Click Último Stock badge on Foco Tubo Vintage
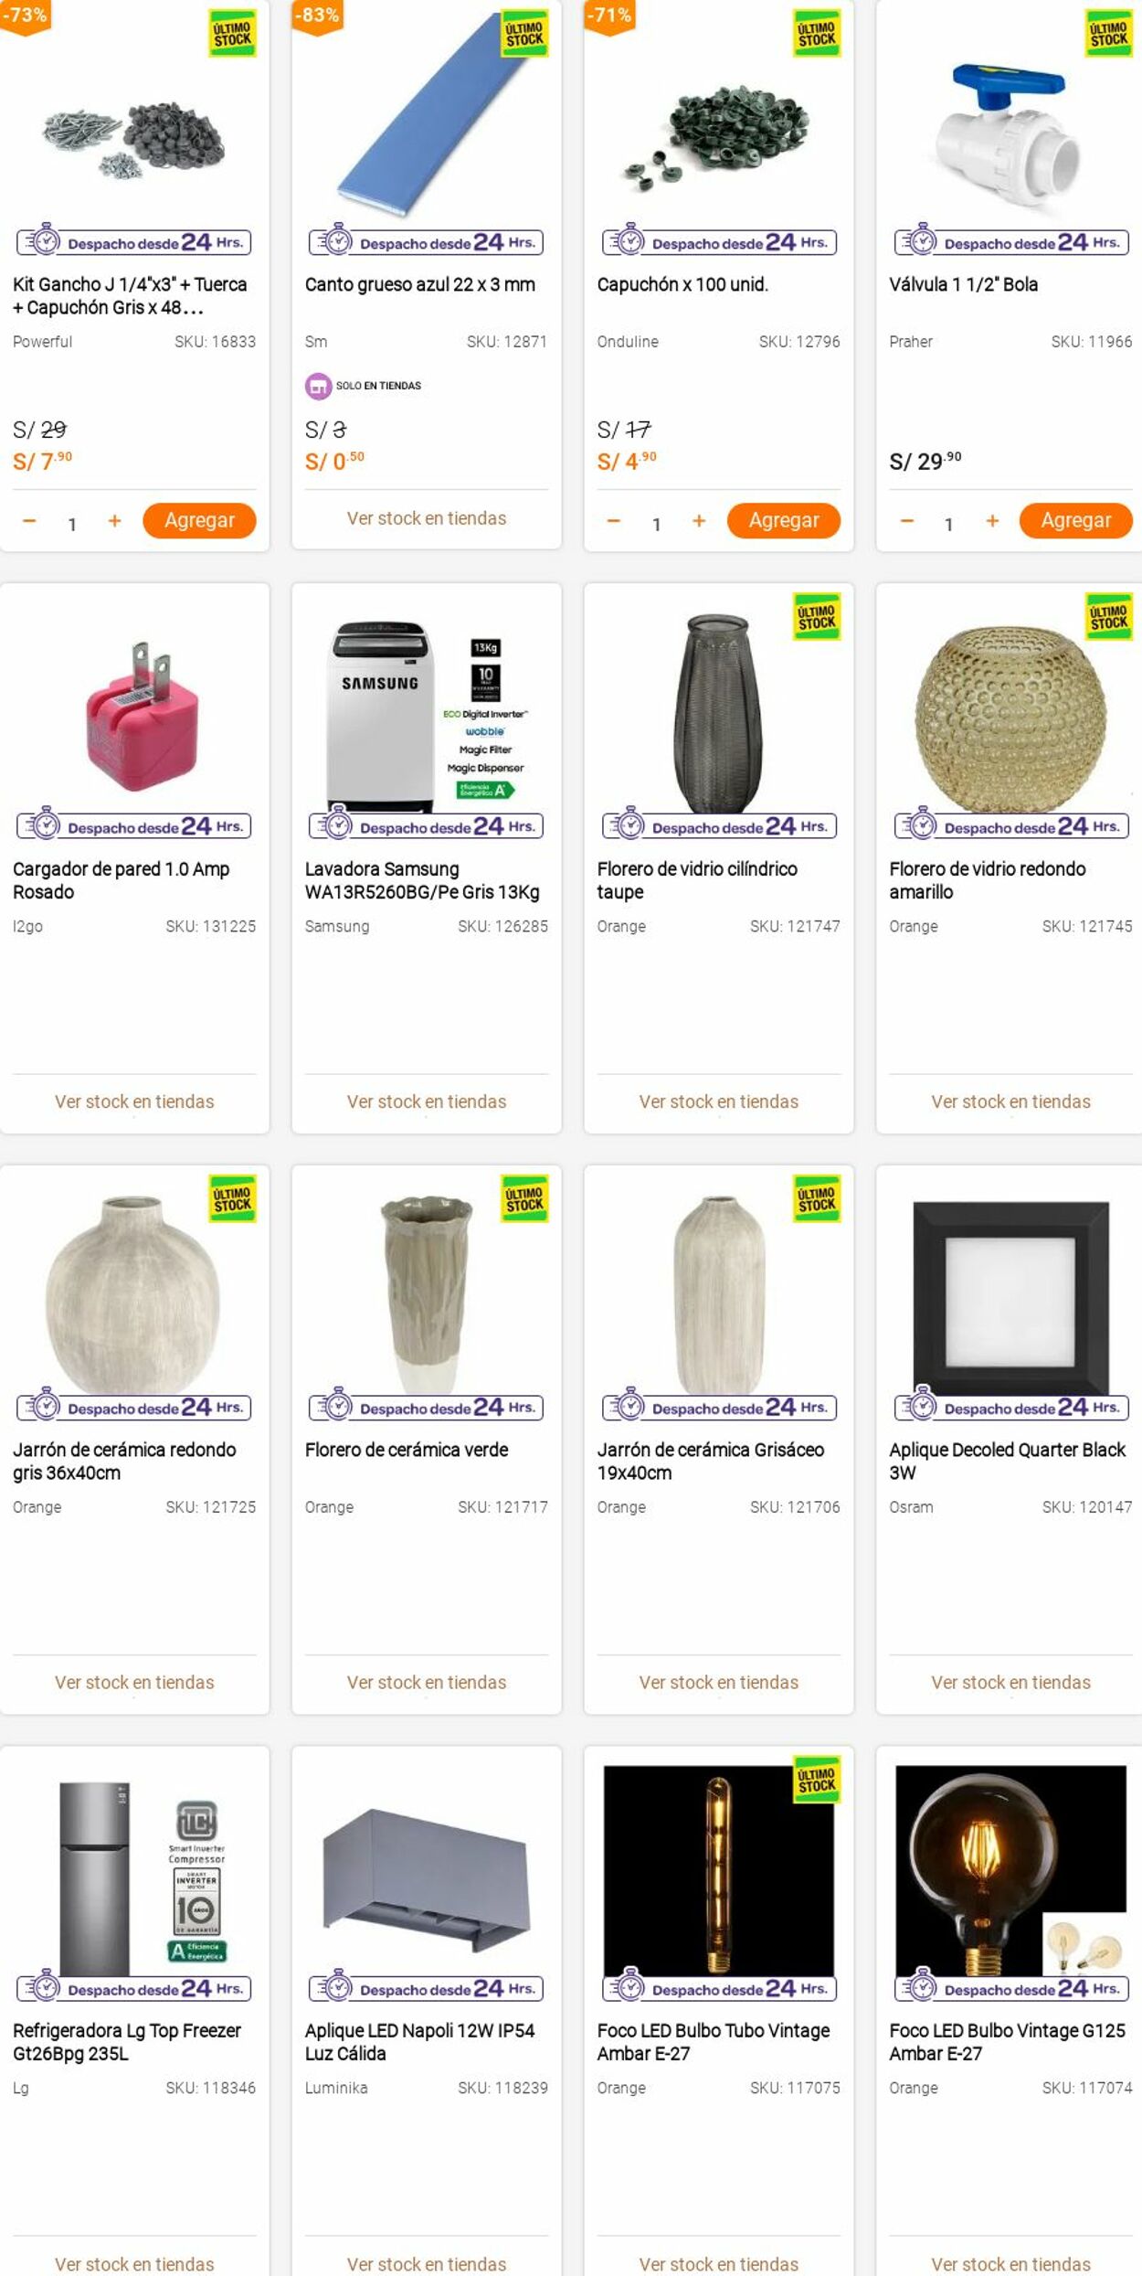The height and width of the screenshot is (2276, 1142). click(817, 1780)
